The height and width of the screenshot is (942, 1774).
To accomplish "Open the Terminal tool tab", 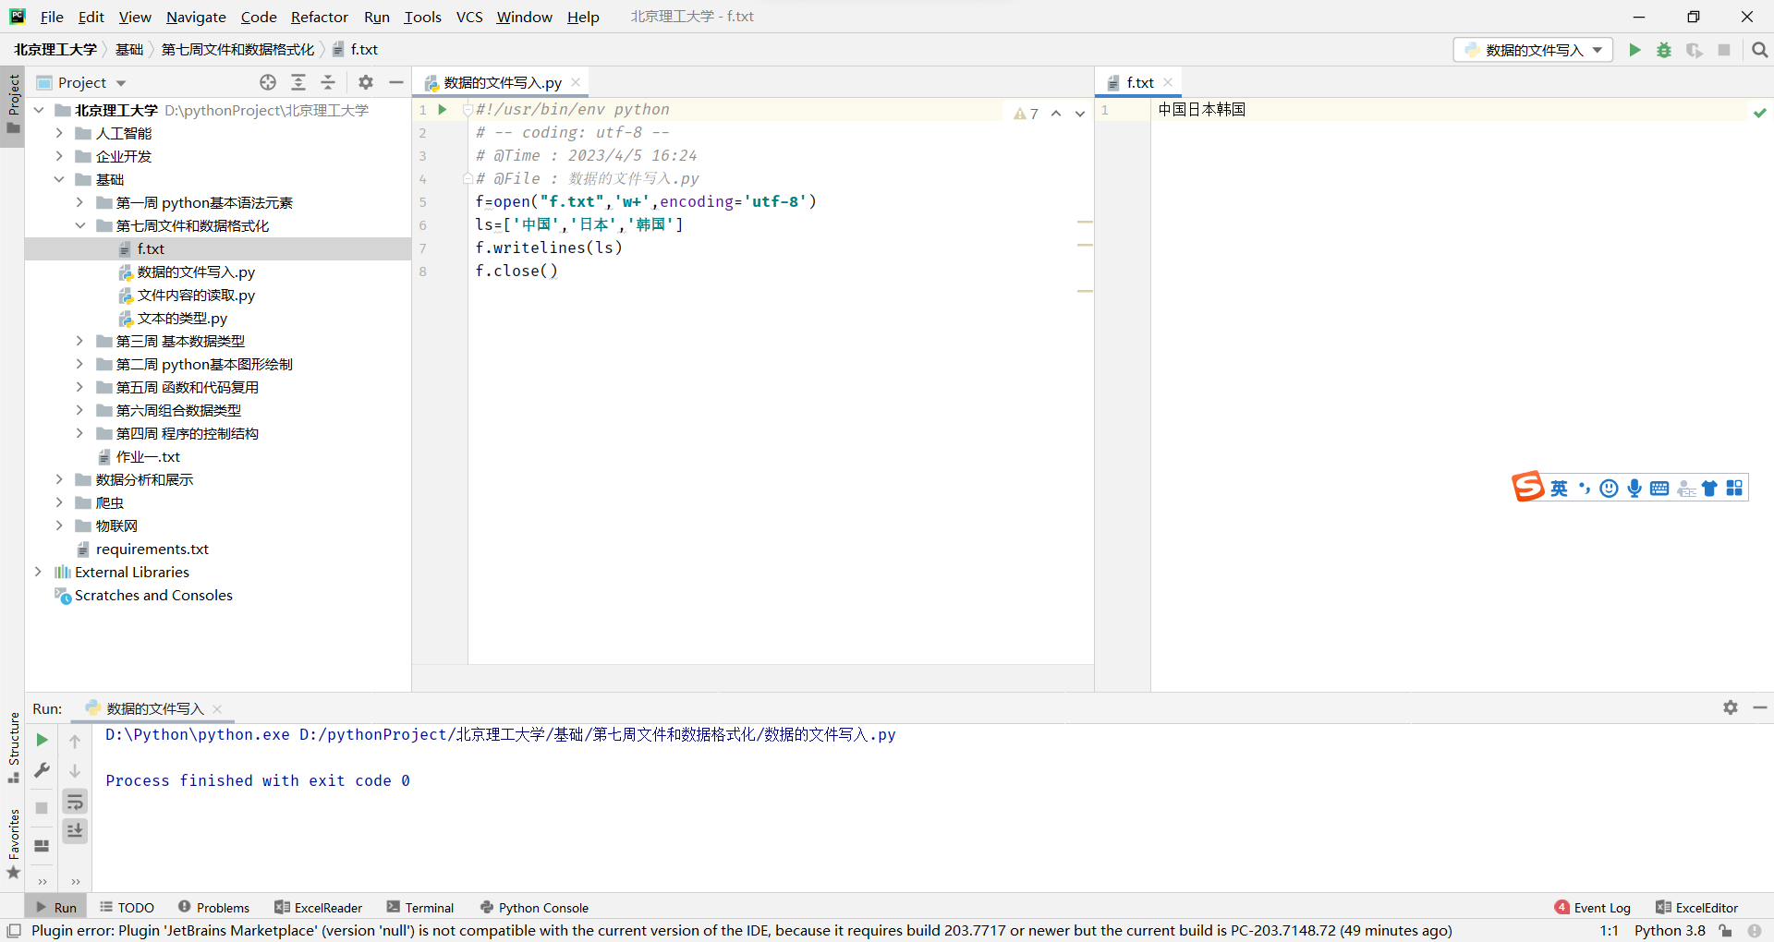I will pos(420,908).
